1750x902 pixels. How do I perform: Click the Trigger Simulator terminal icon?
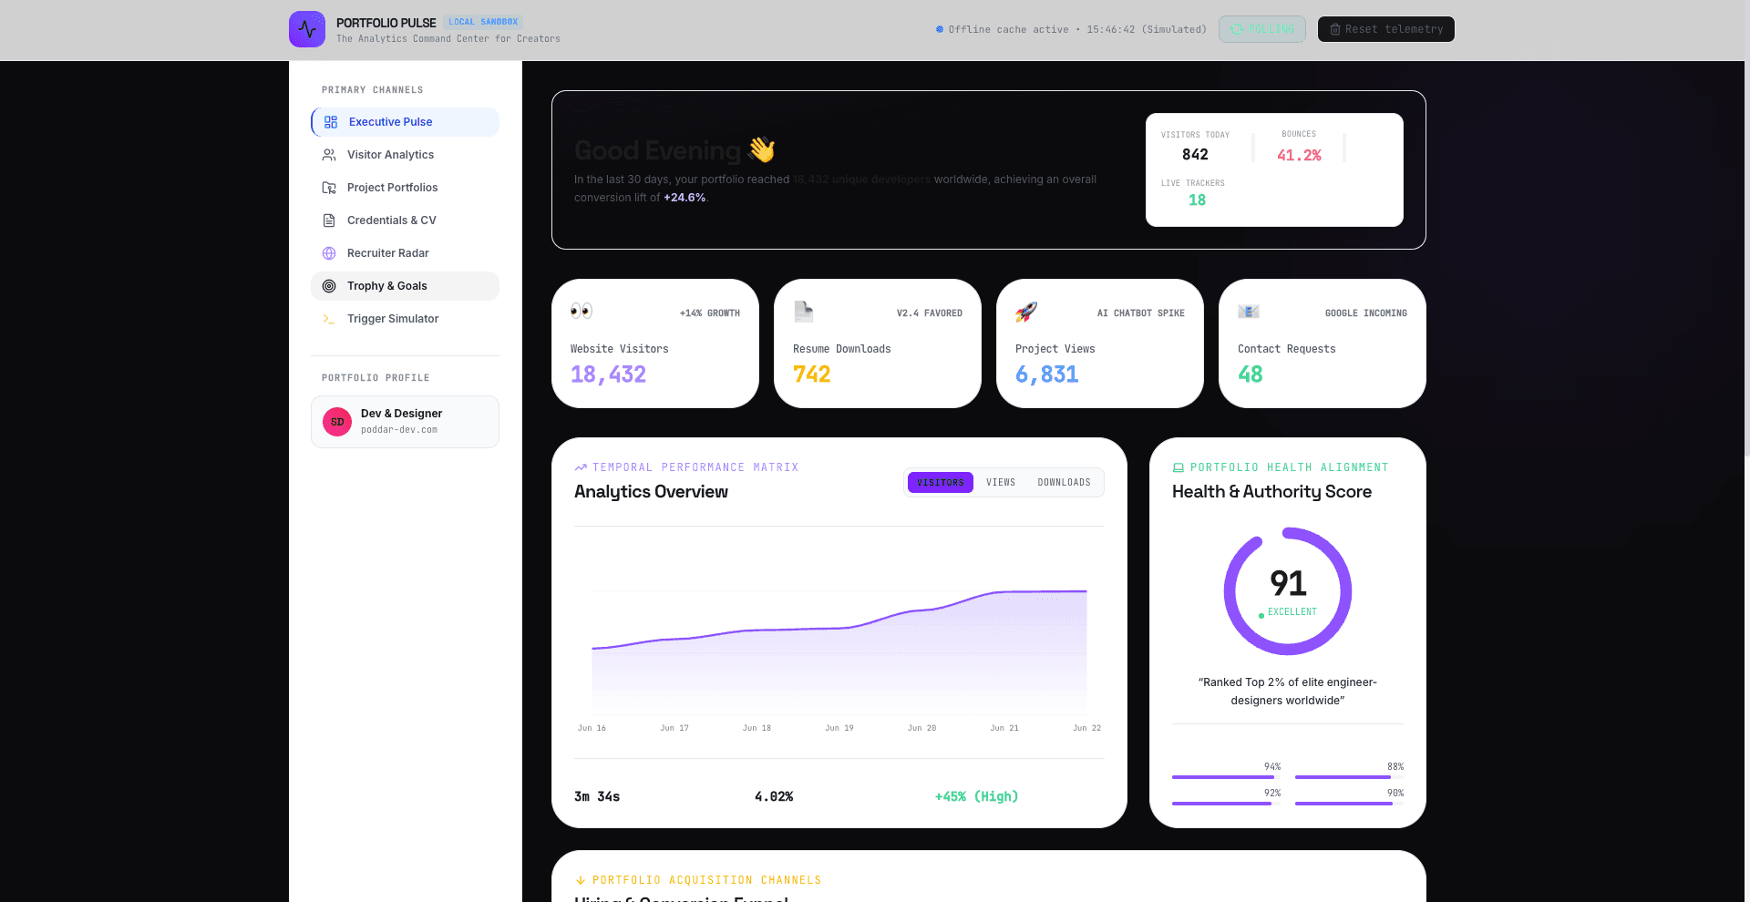click(329, 319)
